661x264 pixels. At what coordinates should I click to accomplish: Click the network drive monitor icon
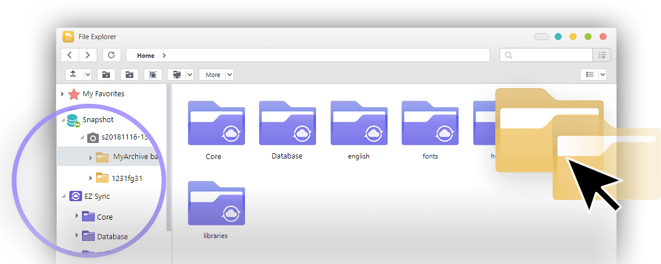(177, 74)
